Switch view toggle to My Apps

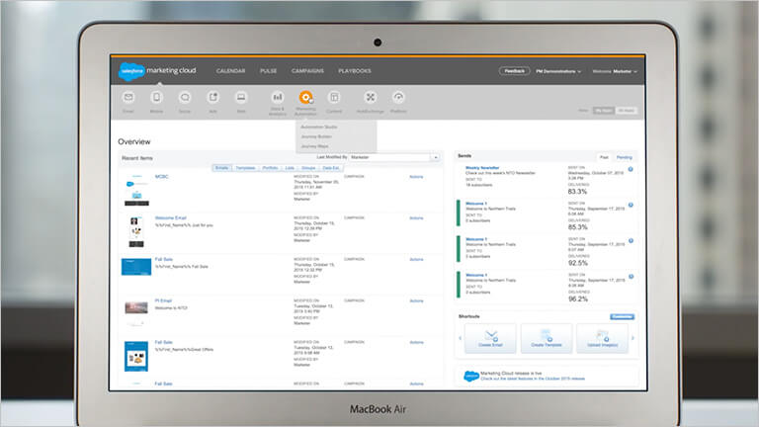click(603, 111)
